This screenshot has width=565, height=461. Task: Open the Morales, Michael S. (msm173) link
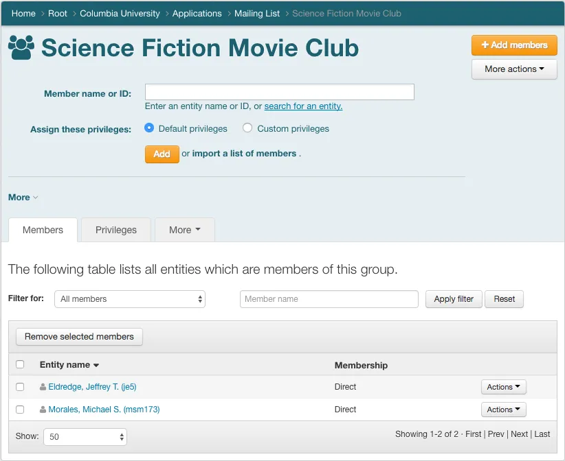coord(104,410)
